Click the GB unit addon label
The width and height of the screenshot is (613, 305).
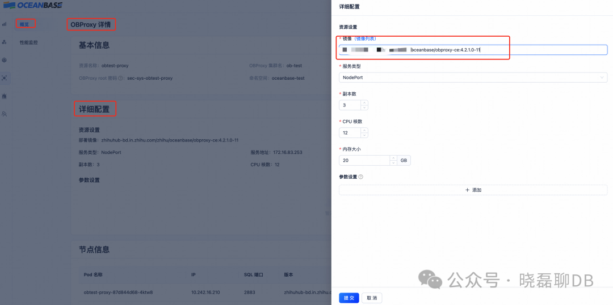(x=404, y=161)
